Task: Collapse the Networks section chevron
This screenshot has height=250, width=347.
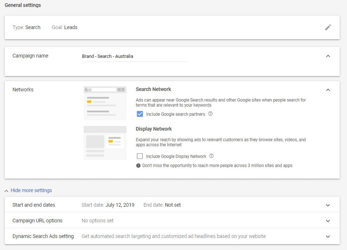Action: click(x=328, y=90)
